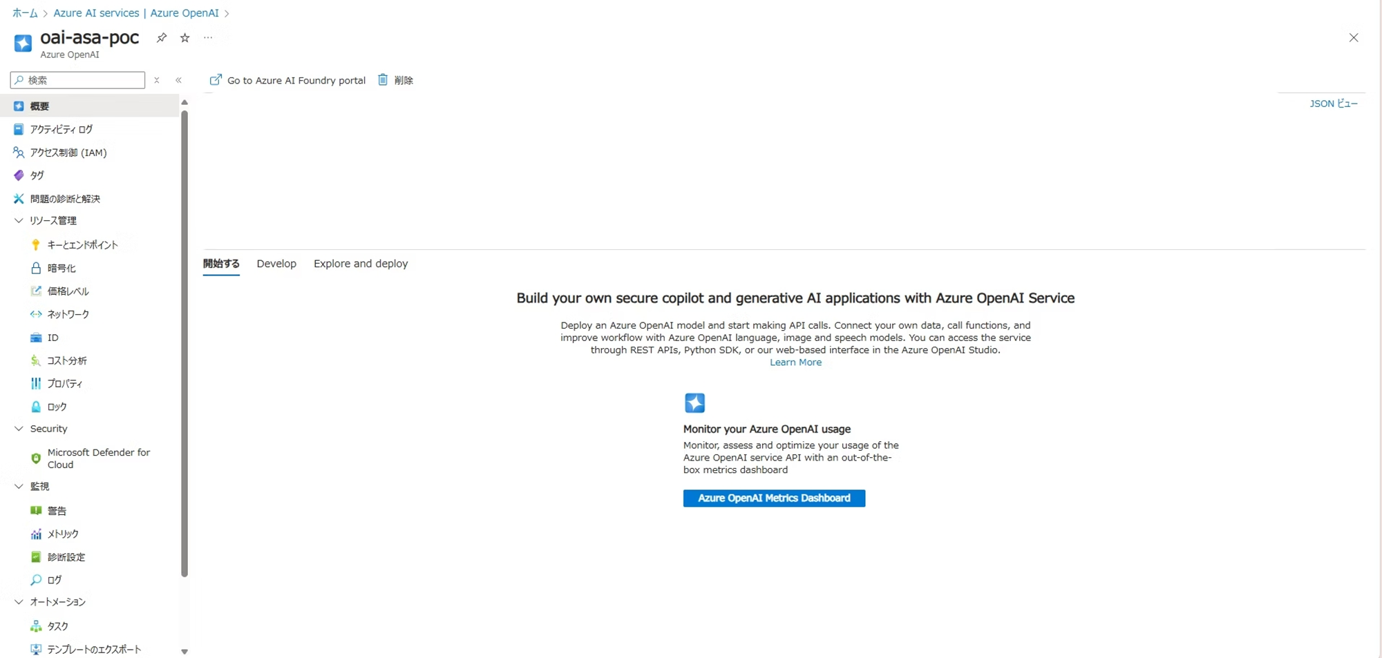Screen dimensions: 1382x658
Task: Close the oai-asa-poc blade
Action: (1354, 38)
